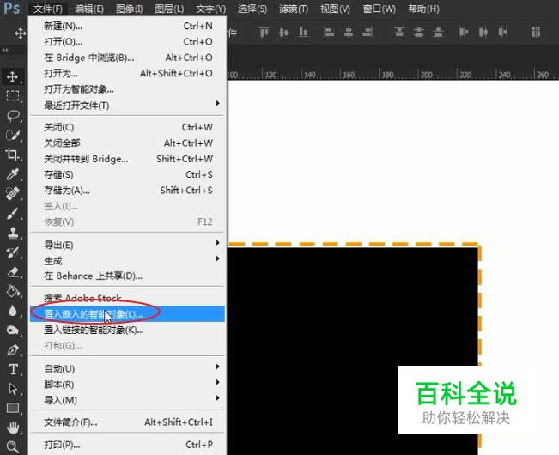Click the Move tool options preset icon

[x=21, y=33]
